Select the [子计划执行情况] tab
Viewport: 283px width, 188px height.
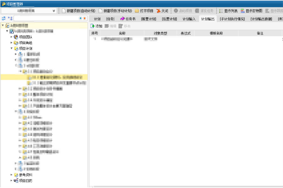click(x=232, y=19)
